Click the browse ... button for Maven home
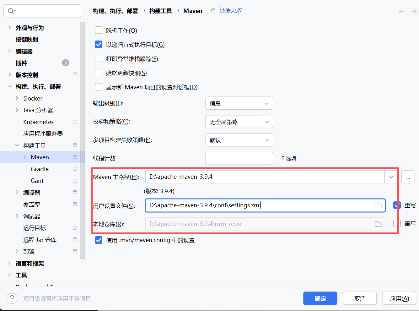This screenshot has width=419, height=311. coord(408,177)
